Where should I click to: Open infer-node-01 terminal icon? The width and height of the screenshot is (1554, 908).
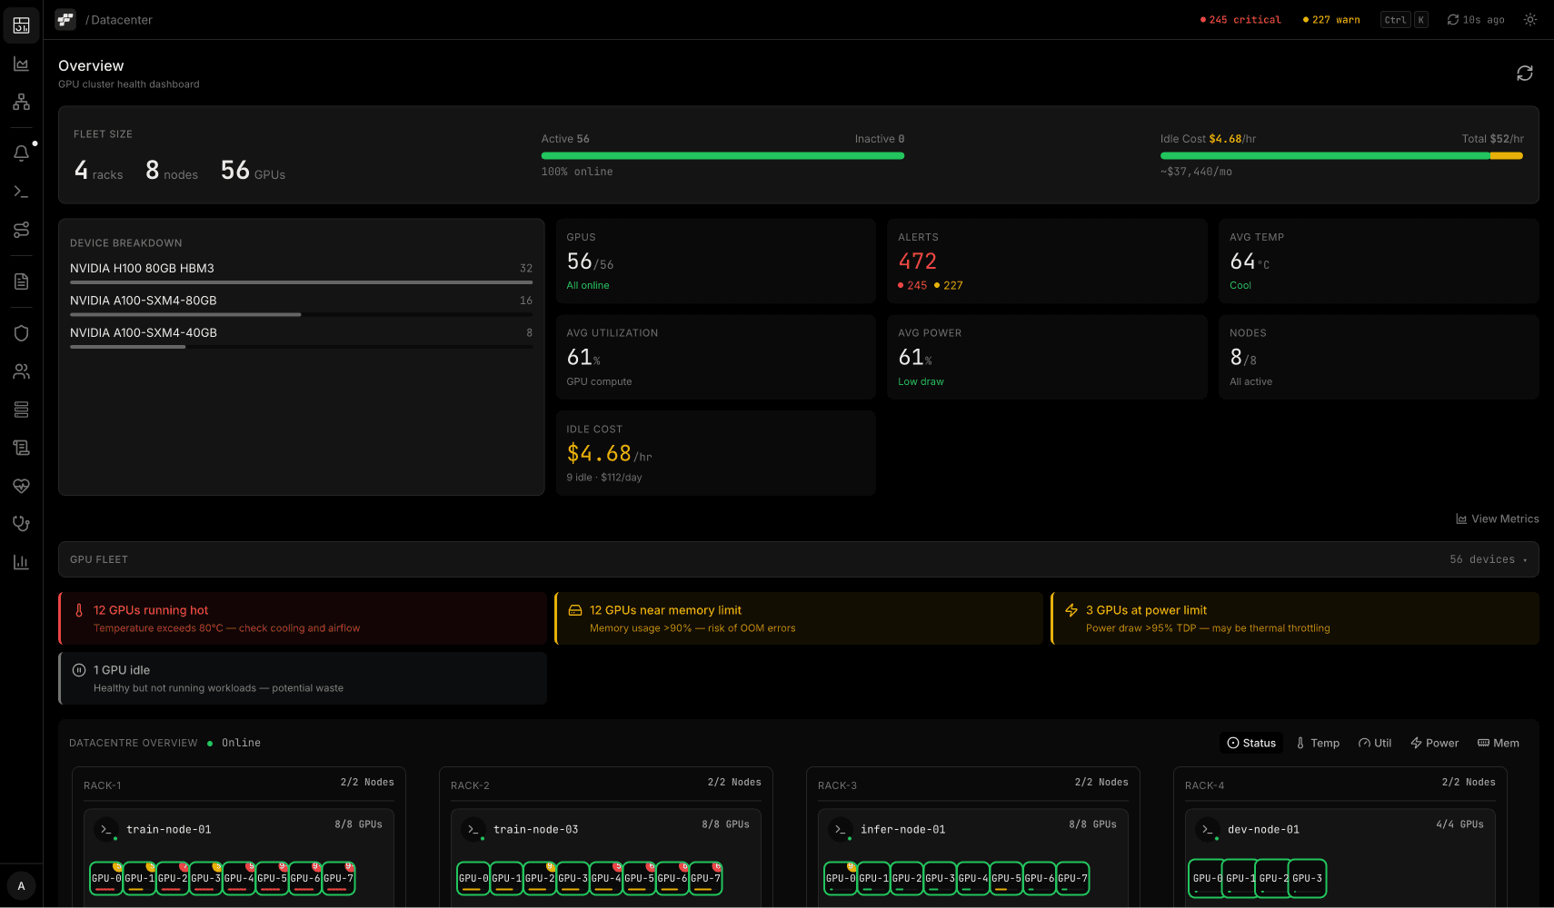(841, 830)
